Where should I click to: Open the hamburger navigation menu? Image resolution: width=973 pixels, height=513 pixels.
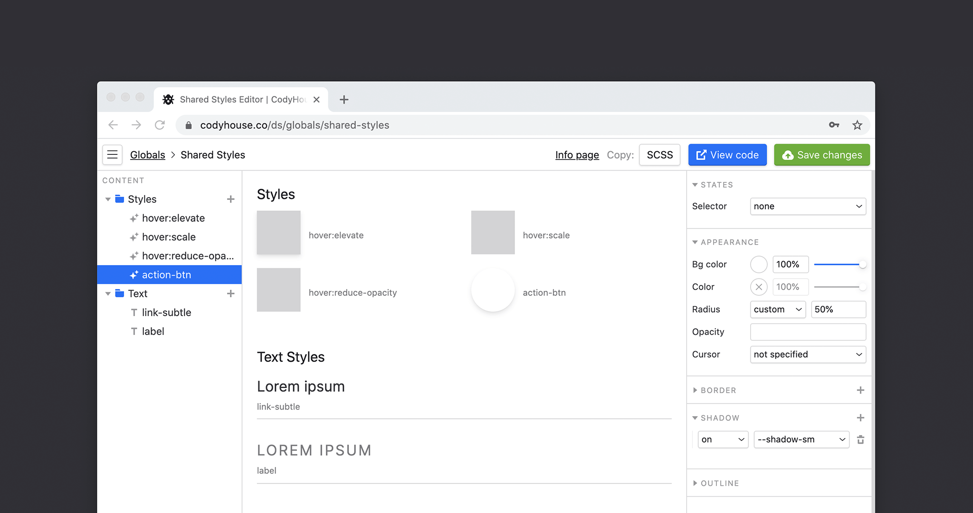(x=112, y=154)
